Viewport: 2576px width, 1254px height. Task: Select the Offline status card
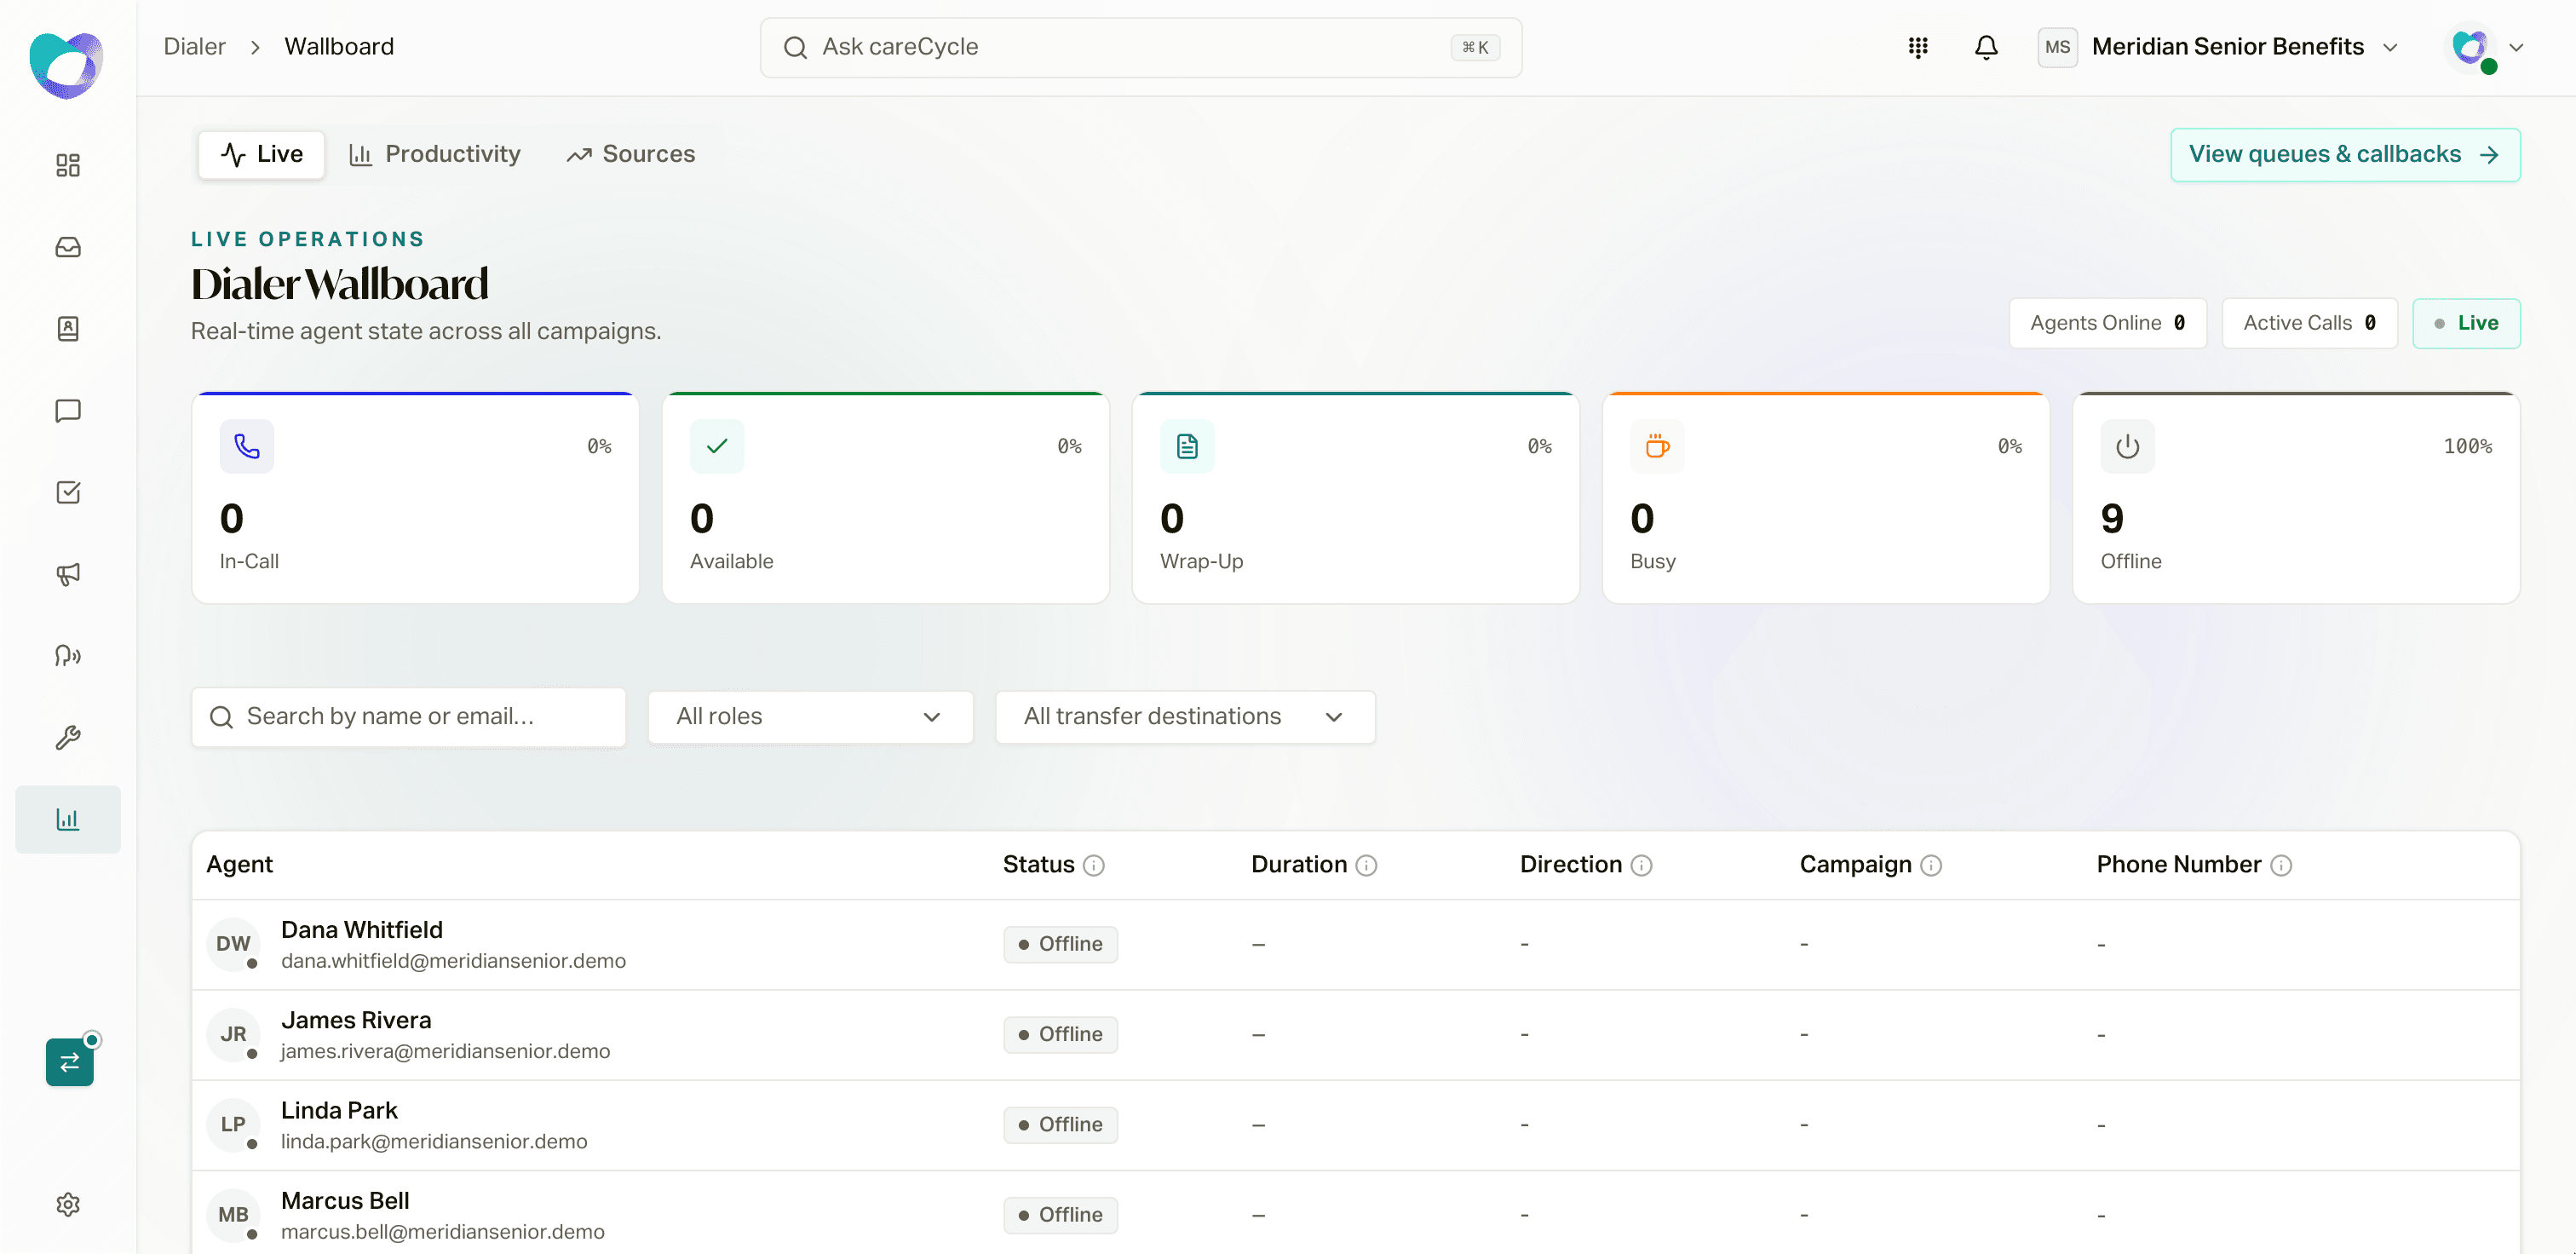click(x=2296, y=498)
